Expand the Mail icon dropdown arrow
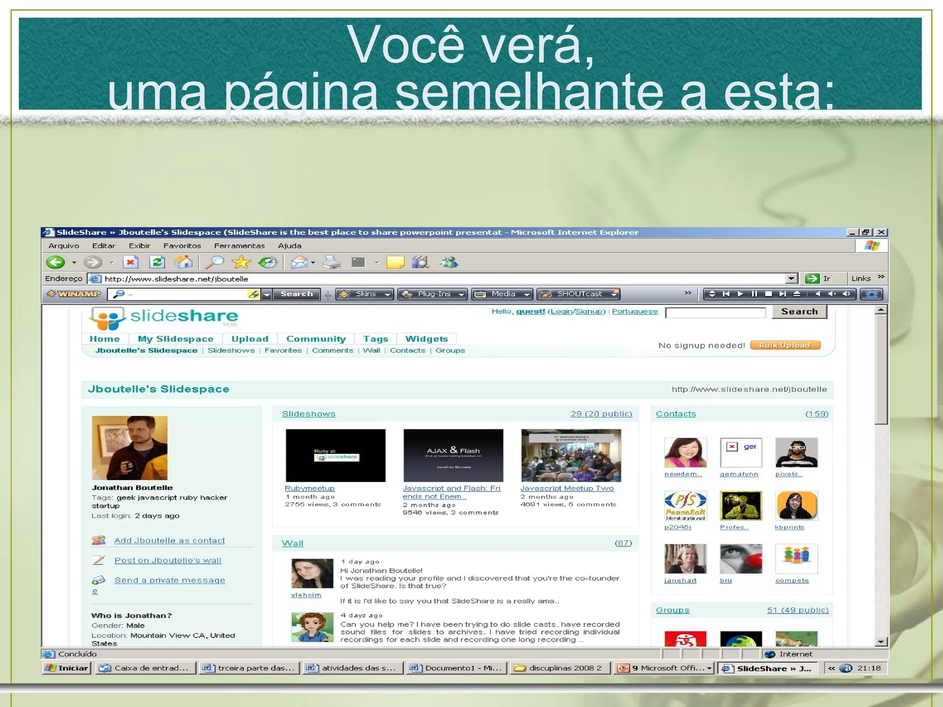943x707 pixels. [313, 263]
